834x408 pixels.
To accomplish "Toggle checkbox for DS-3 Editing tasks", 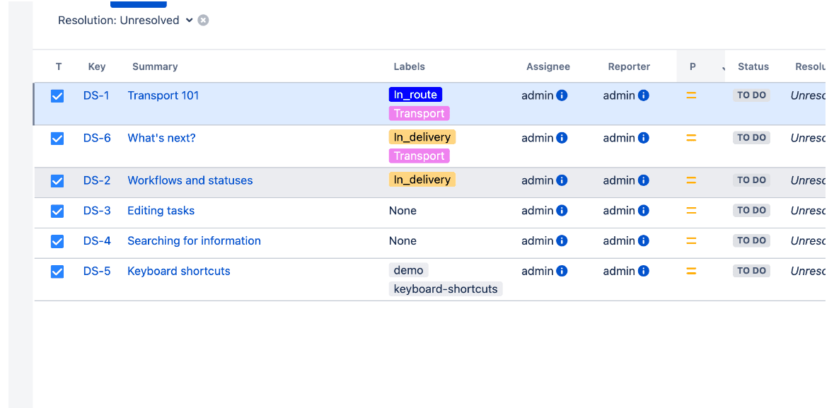I will [57, 211].
